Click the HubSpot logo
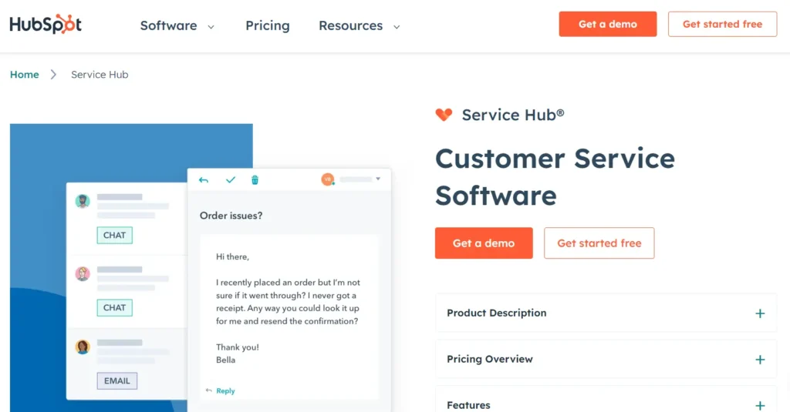The image size is (790, 412). (x=46, y=25)
